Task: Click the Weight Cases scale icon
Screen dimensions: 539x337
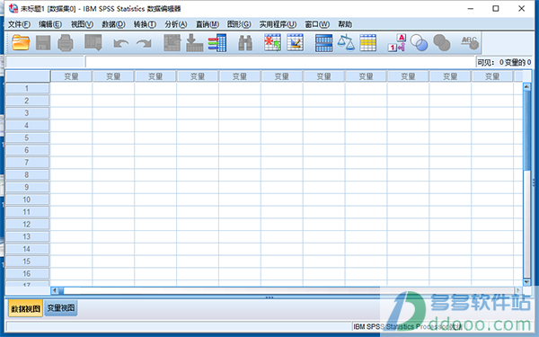Action: coord(346,43)
